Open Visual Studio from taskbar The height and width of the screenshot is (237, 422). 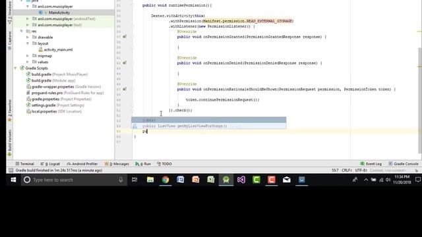[x=241, y=180]
